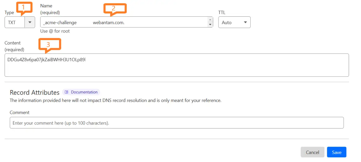Click the Name field with _acme-challenge
The width and height of the screenshot is (361, 162).
(126, 22)
